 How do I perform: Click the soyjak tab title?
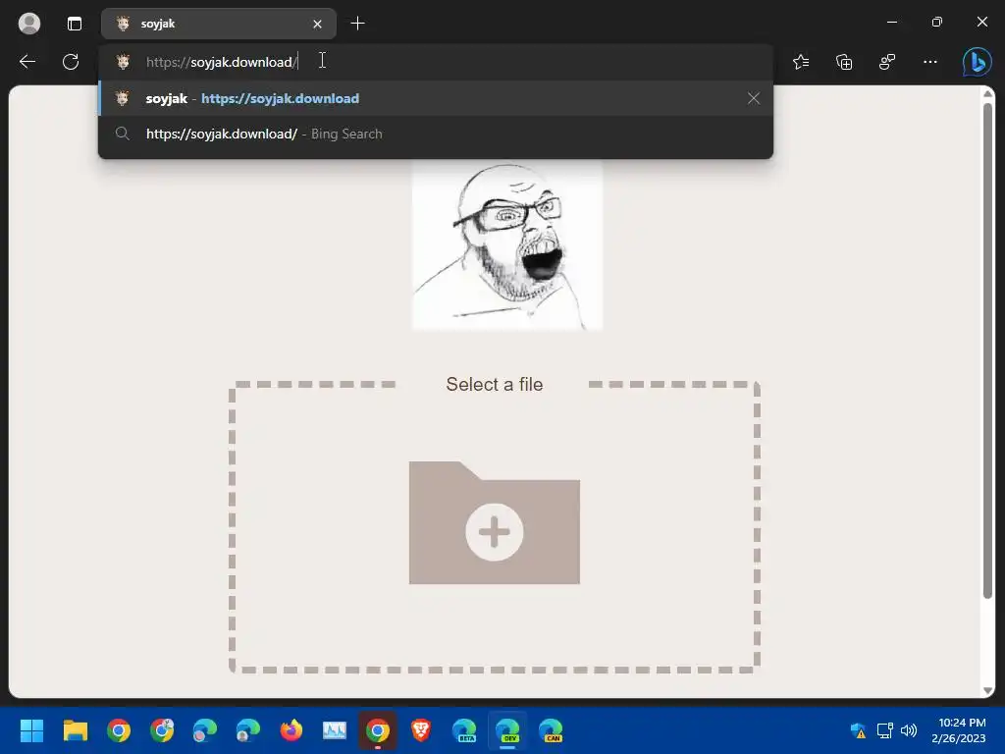pyautogui.click(x=158, y=24)
